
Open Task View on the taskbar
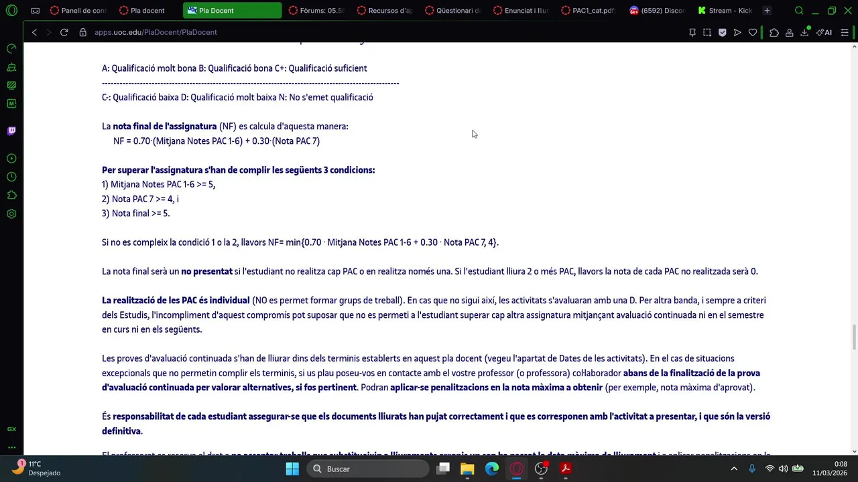443,469
